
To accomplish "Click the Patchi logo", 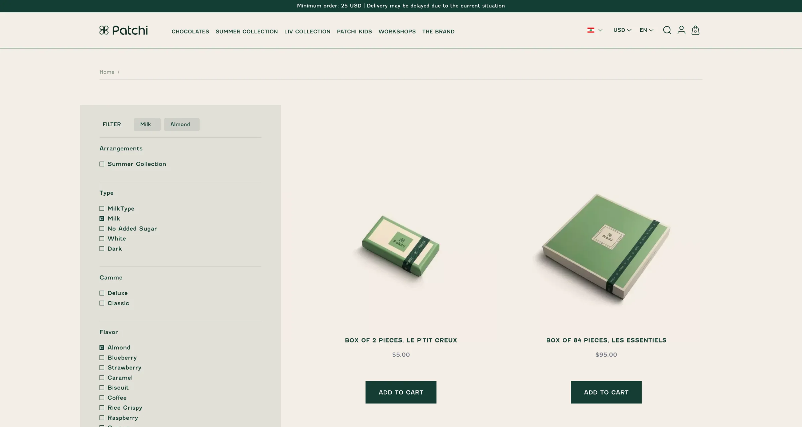I will [x=124, y=30].
